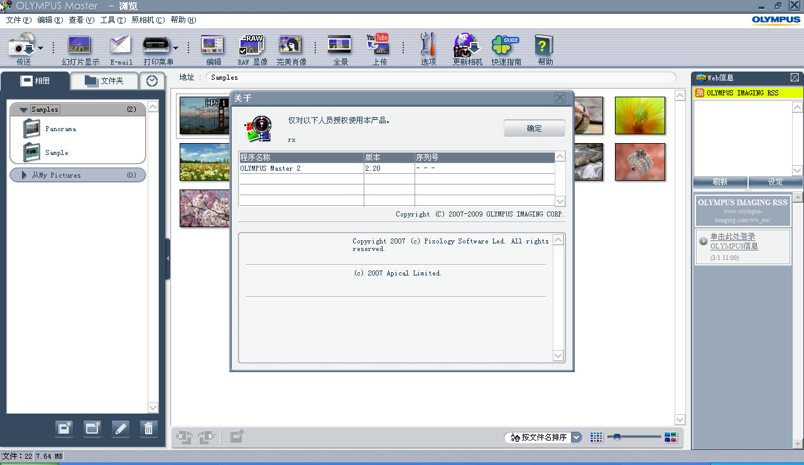This screenshot has height=465, width=804.
Task: Open the 上传 YouTube upload tool
Action: (378, 45)
